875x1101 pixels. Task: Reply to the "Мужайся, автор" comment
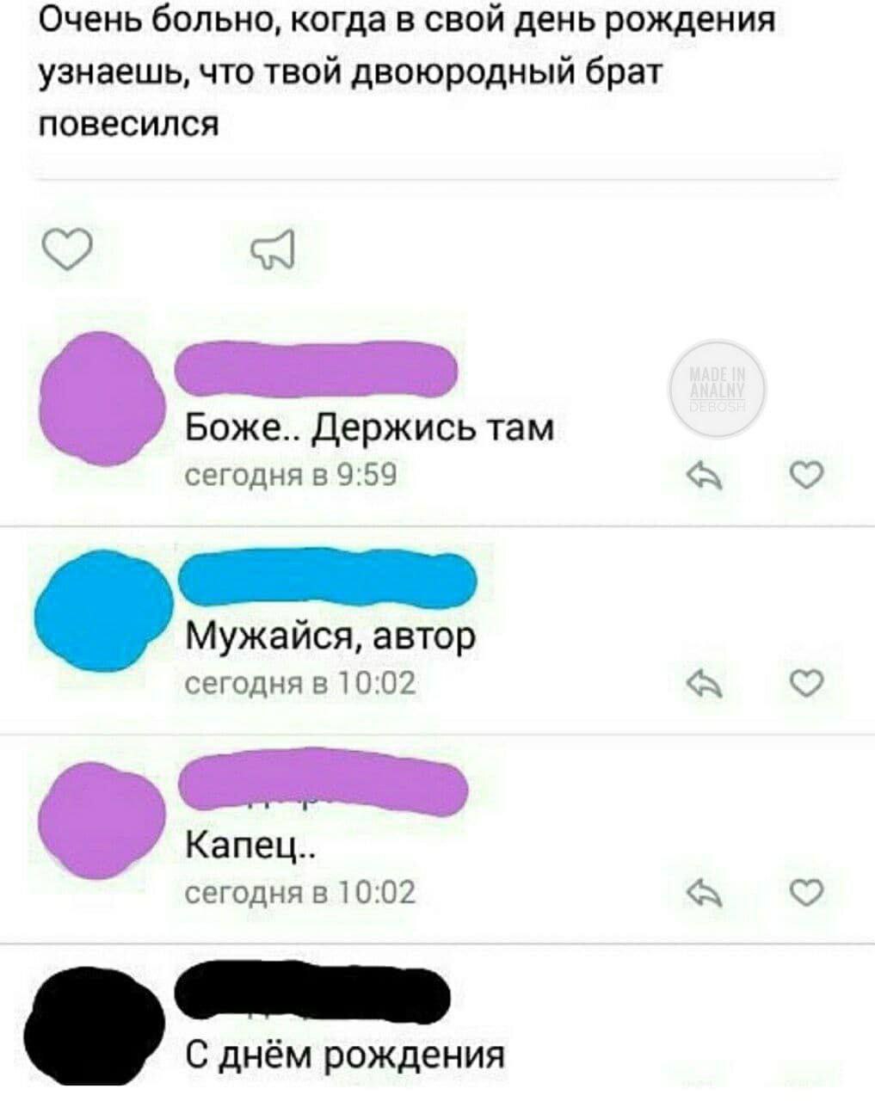(x=706, y=685)
